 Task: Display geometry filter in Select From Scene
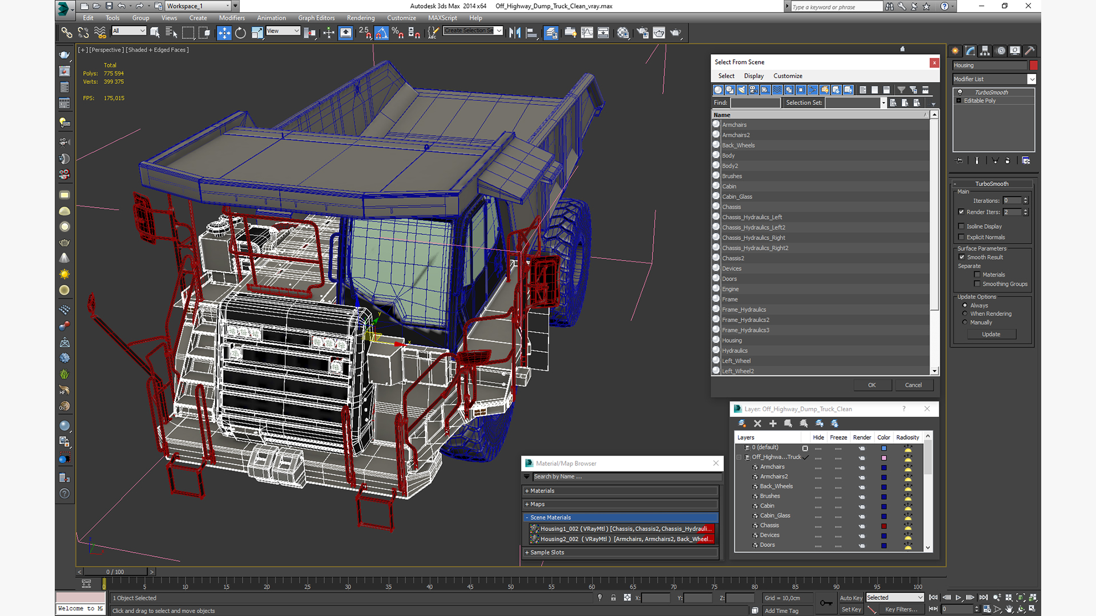point(718,90)
